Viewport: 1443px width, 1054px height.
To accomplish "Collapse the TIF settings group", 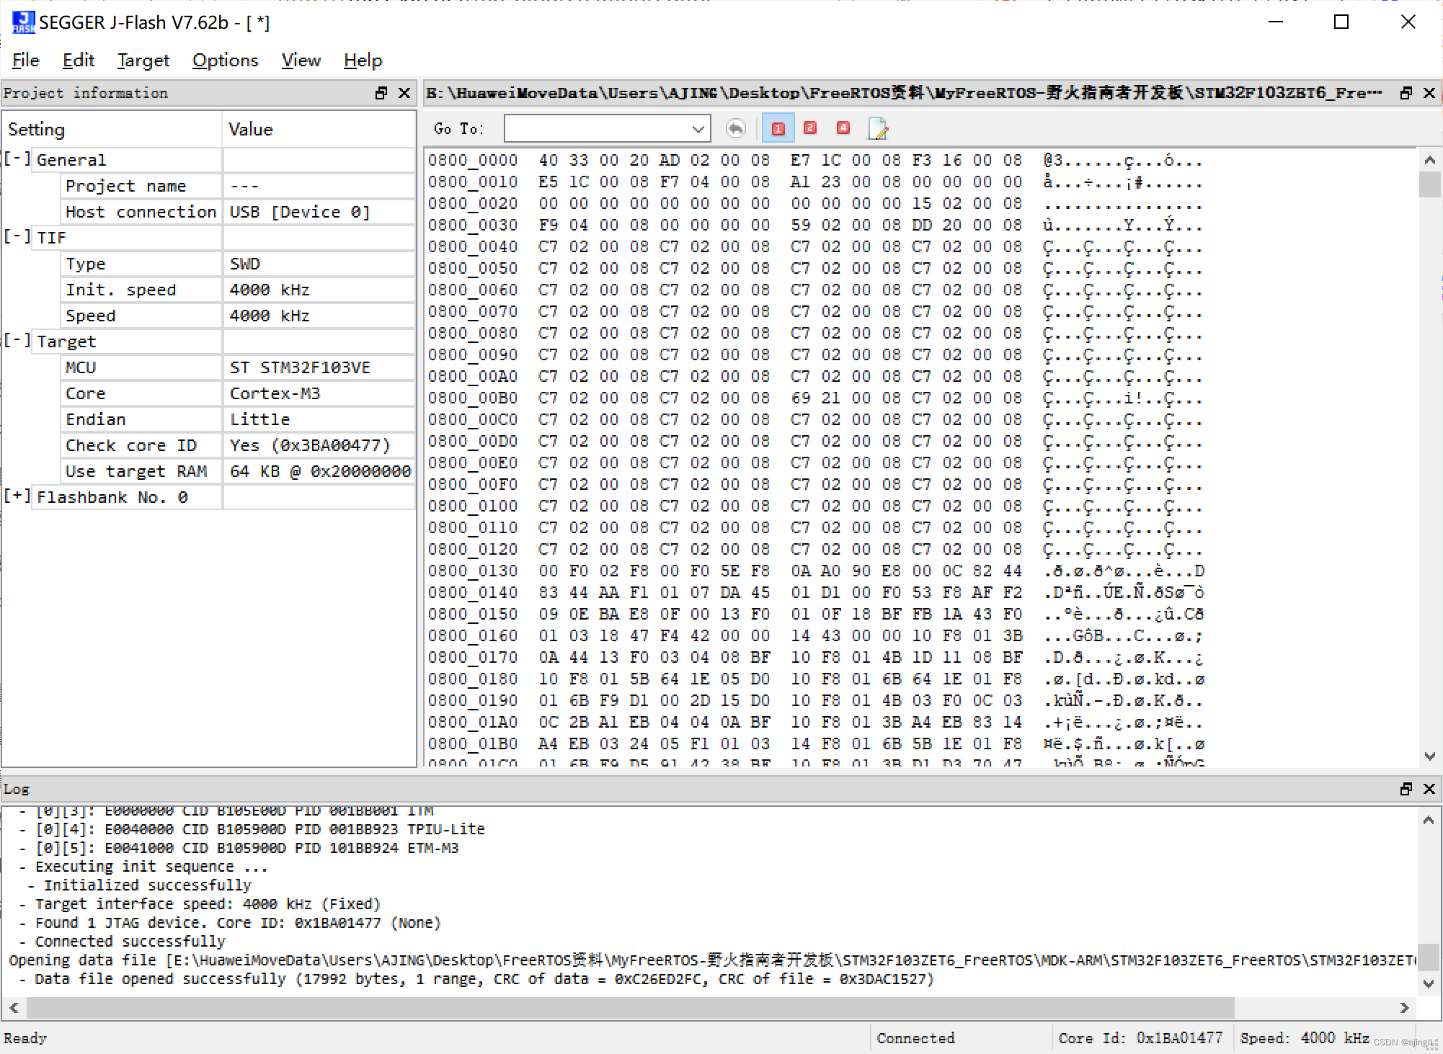I will click(16, 237).
